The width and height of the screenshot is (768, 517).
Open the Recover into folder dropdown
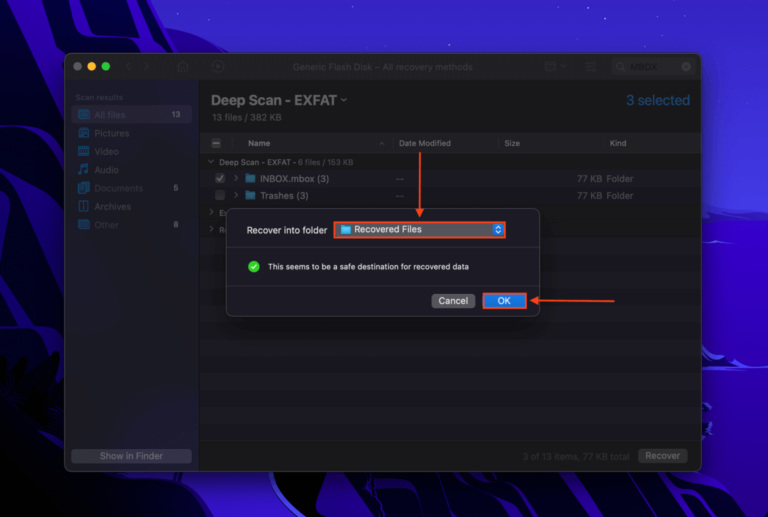click(420, 230)
